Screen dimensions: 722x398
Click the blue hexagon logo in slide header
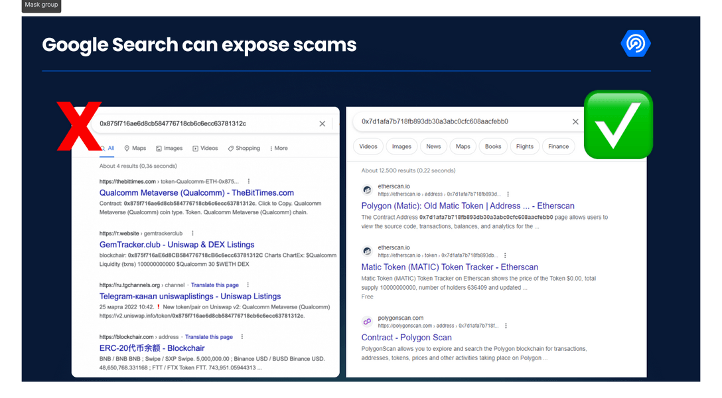(636, 44)
